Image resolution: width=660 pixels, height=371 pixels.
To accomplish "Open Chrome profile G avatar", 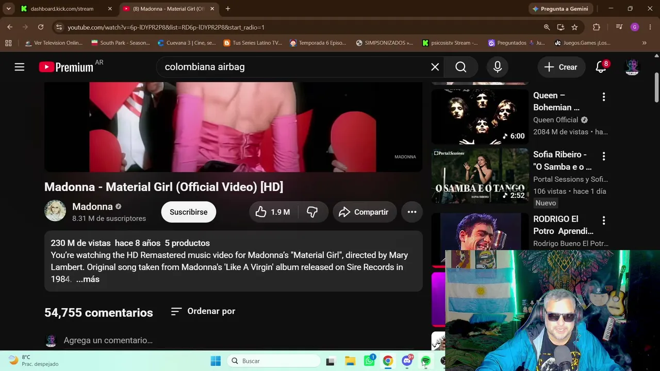I will coord(635,27).
